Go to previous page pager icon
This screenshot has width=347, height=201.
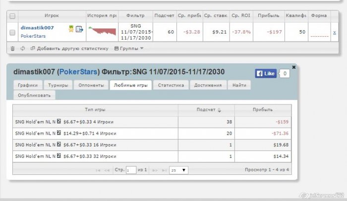[x=107, y=170]
